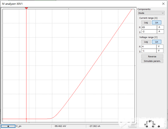Click the diode n terminal in connection diagram
This screenshot has width=168, height=129.
pyautogui.click(x=153, y=126)
